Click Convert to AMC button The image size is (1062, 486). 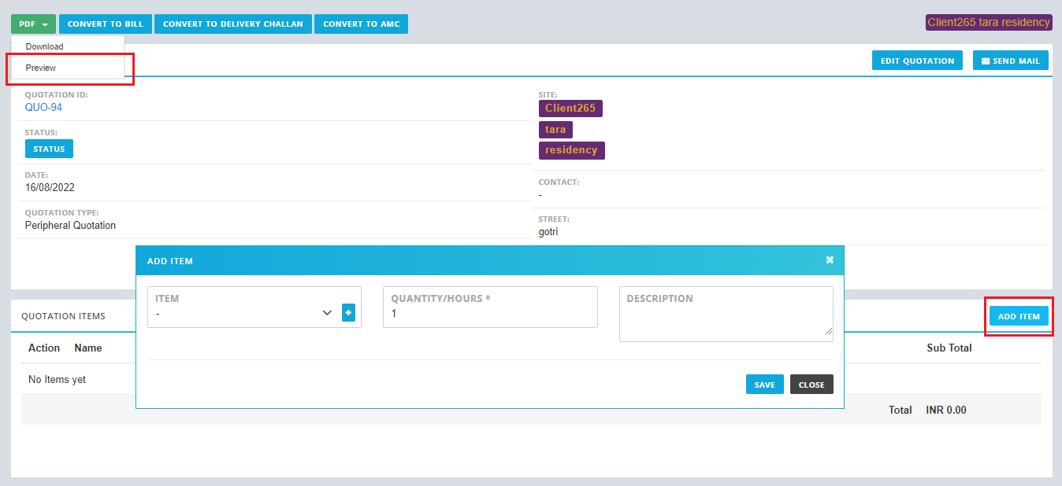pyautogui.click(x=361, y=24)
